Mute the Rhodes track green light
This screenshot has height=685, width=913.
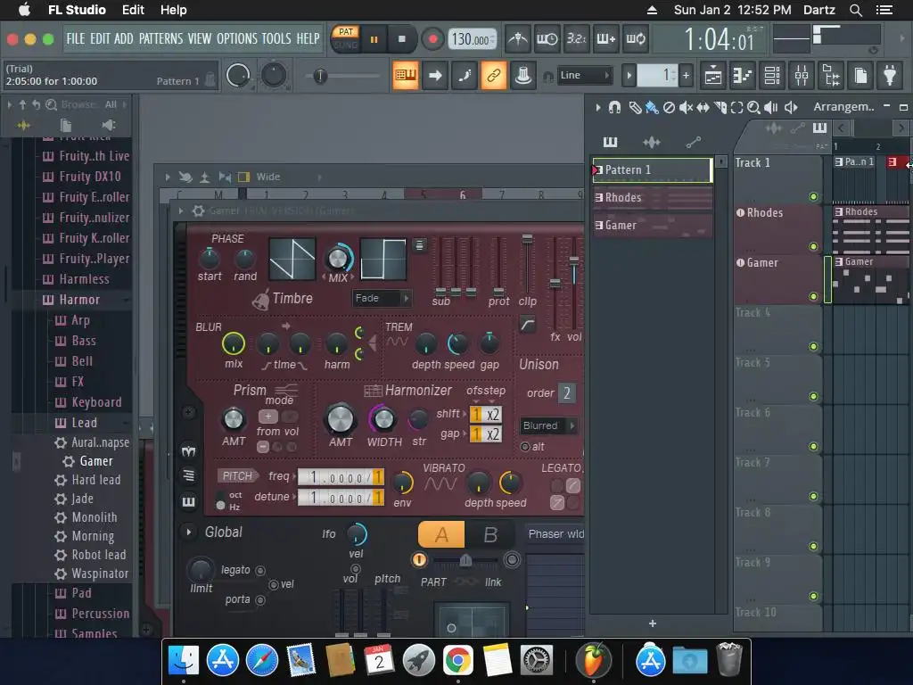pyautogui.click(x=813, y=246)
